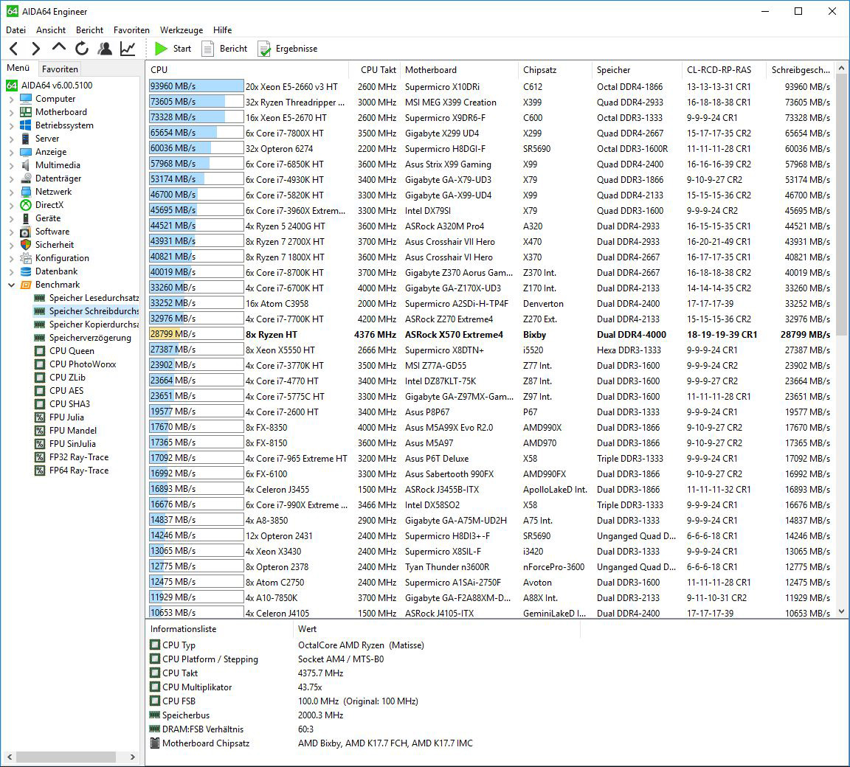Select the FPU SinJulia benchmark icon
Image resolution: width=850 pixels, height=767 pixels.
click(40, 444)
